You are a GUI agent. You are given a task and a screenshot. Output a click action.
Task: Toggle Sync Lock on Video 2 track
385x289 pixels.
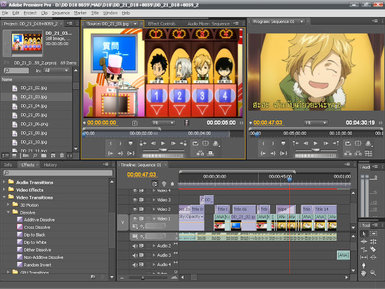(141, 209)
